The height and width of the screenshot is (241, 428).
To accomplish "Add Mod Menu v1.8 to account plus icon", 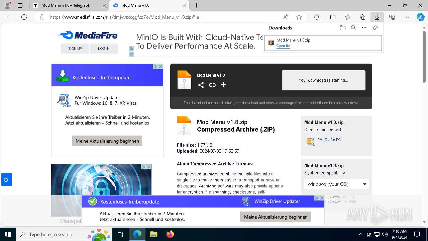I will tap(224, 85).
